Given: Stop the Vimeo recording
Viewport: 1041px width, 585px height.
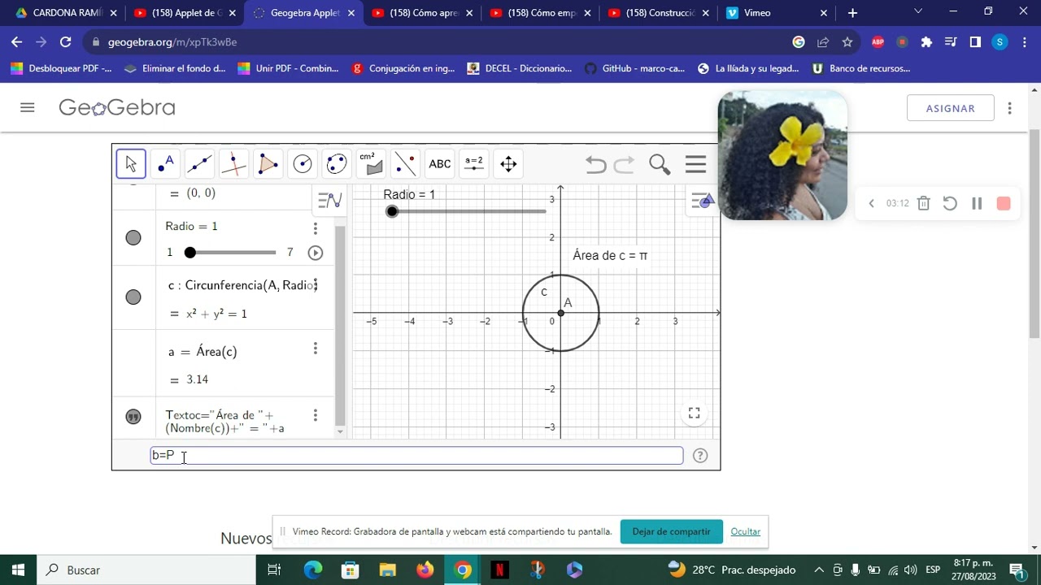Looking at the screenshot, I should [x=1004, y=203].
